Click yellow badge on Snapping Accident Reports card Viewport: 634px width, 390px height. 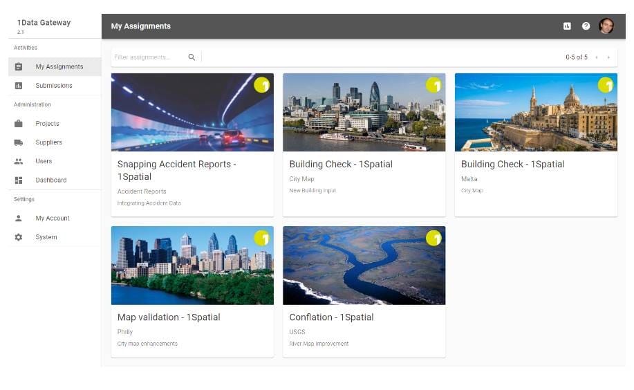click(x=261, y=85)
